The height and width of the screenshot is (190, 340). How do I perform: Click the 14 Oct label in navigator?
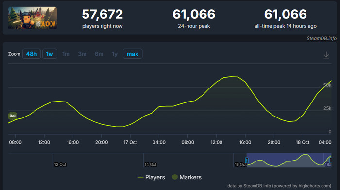[151, 164]
